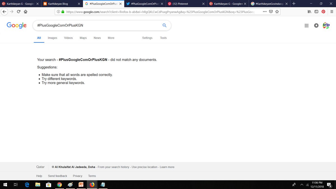Click Use precise location link

pyautogui.click(x=144, y=167)
